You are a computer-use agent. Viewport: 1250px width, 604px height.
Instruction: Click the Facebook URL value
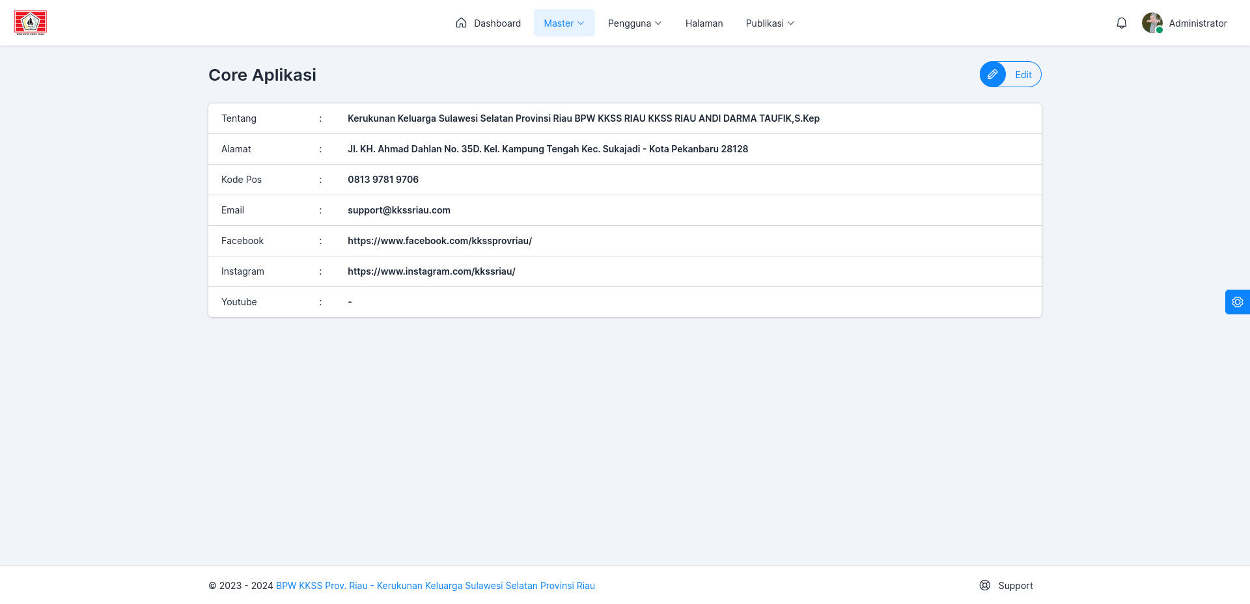[439, 241]
